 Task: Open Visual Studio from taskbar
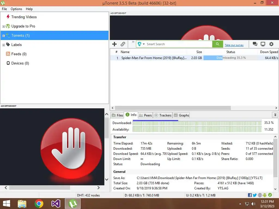[56, 204]
